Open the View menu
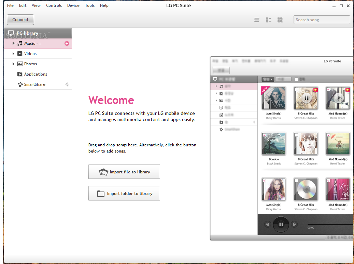The image size is (354, 264). pos(36,5)
